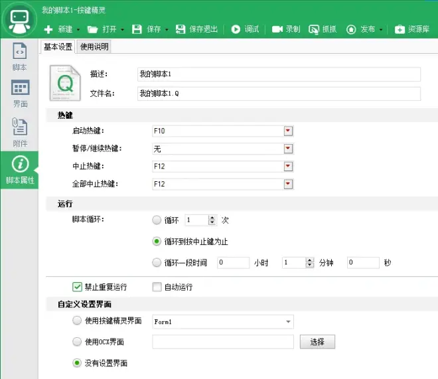Open the 资源库 (Resource library) icon
438x379 pixels.
400,29
